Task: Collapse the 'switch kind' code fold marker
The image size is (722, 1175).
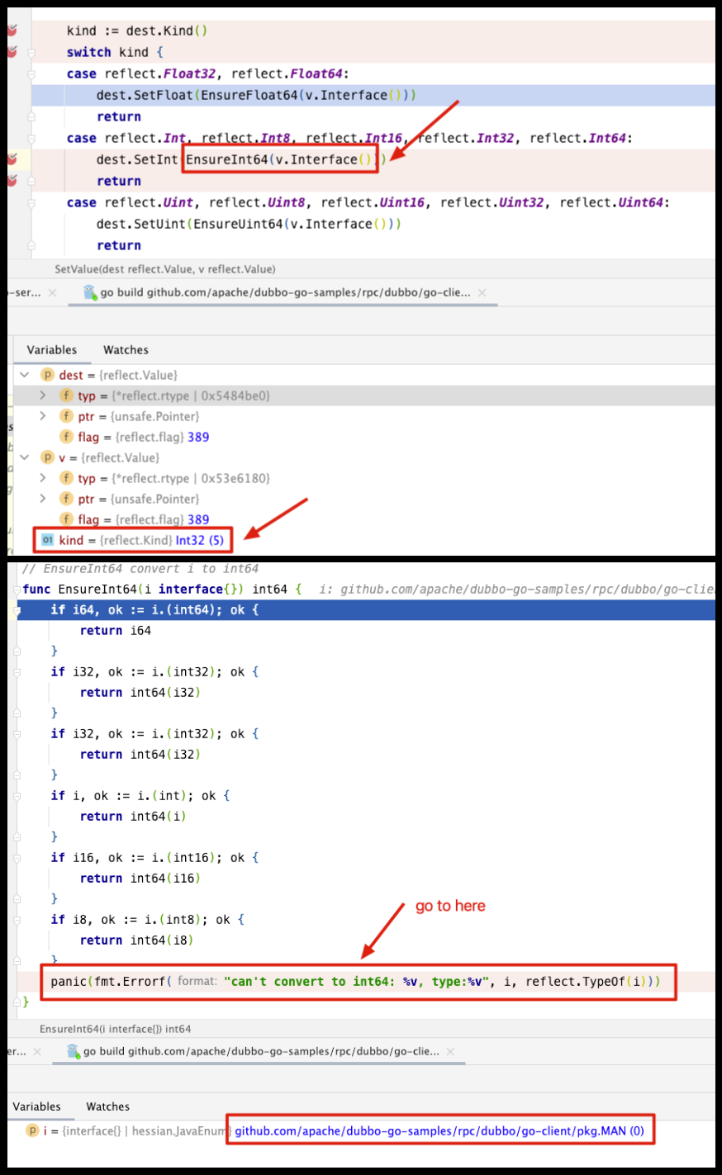Action: (x=31, y=52)
